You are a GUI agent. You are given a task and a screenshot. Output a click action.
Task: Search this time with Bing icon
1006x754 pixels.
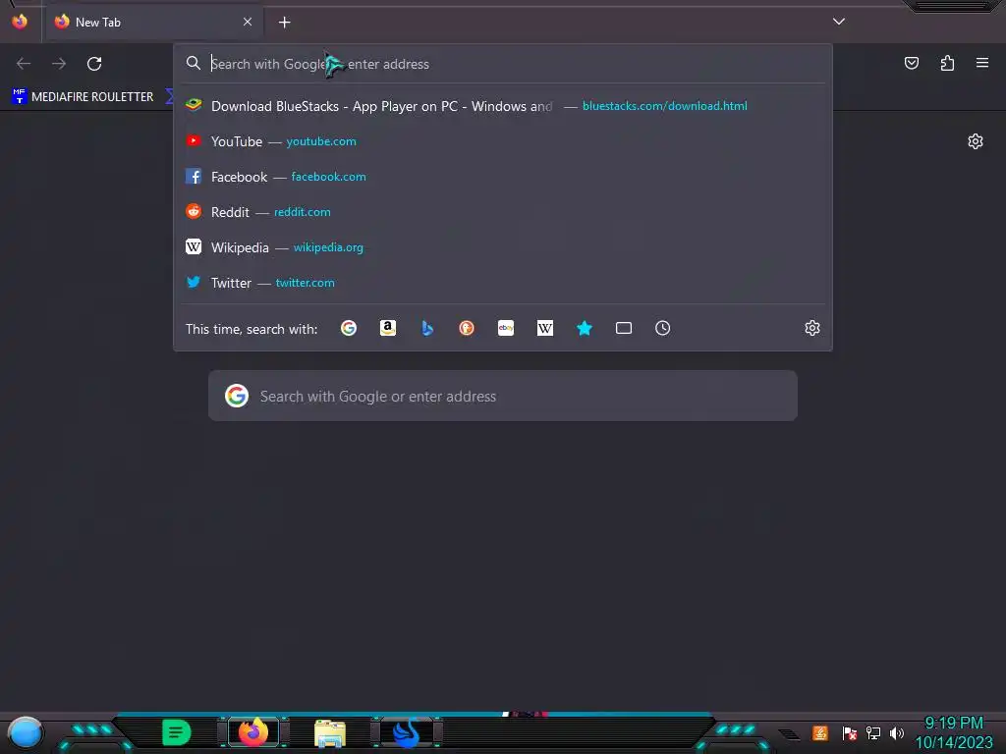click(427, 328)
